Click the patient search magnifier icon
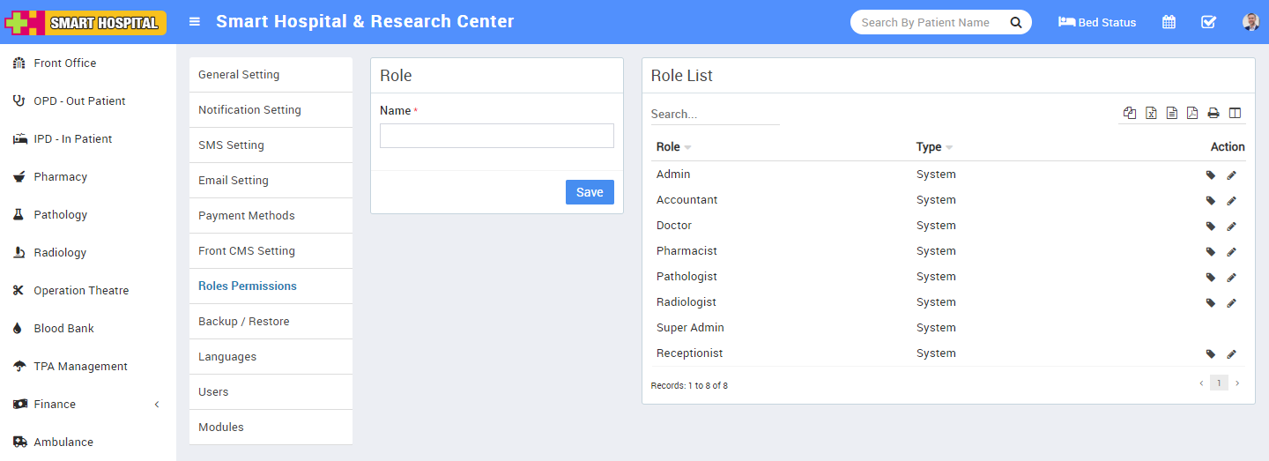 pyautogui.click(x=1015, y=22)
